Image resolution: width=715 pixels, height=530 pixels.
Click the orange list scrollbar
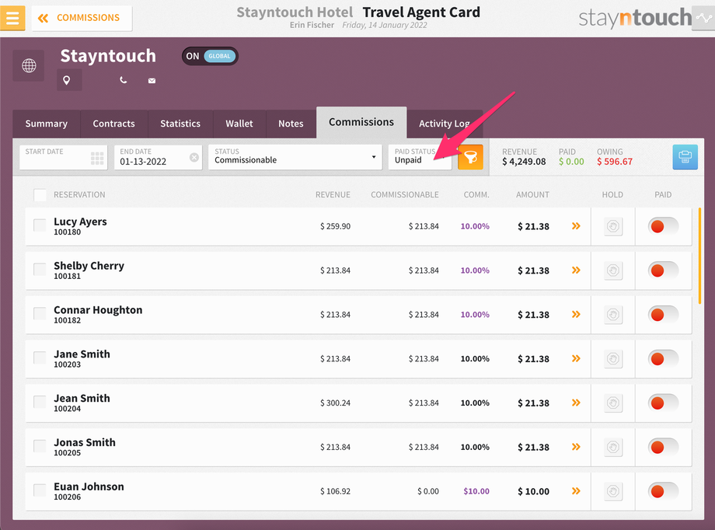pyautogui.click(x=699, y=256)
